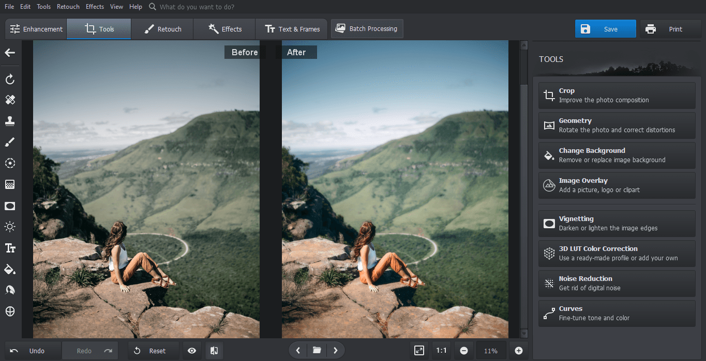Open the Retouch menu

[68, 7]
